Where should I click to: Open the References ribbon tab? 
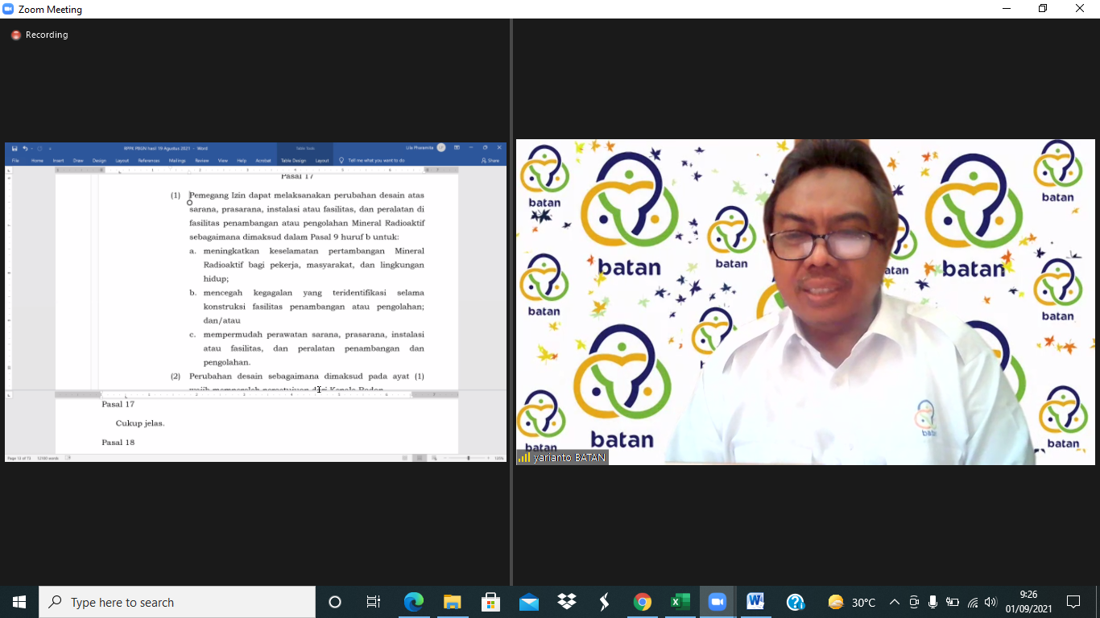tap(149, 160)
